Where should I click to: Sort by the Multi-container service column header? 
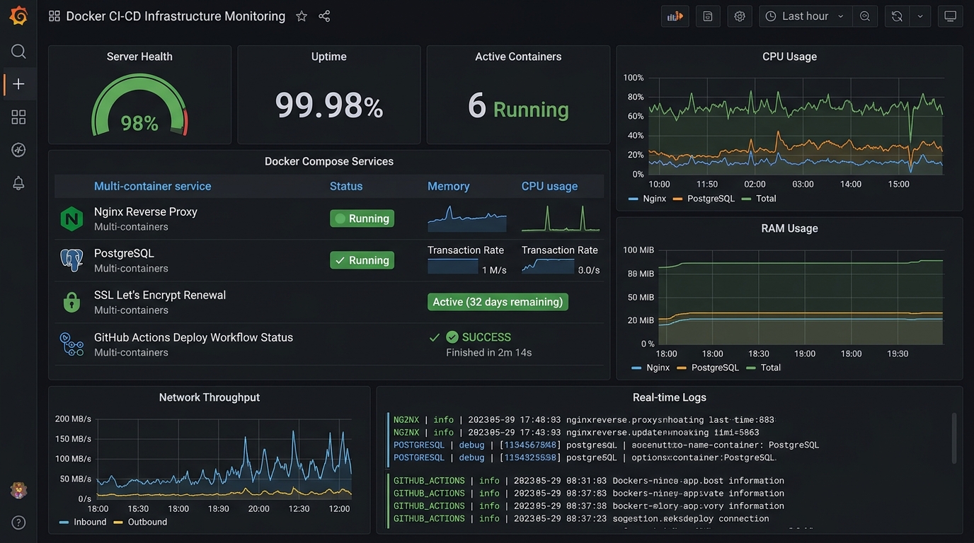[x=153, y=186]
